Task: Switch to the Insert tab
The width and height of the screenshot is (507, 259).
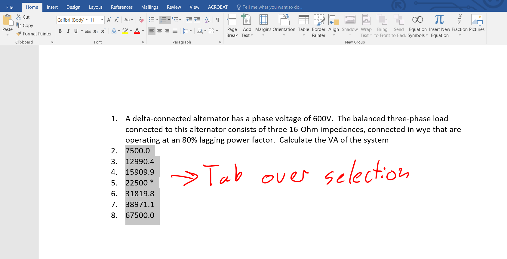Action: click(x=52, y=7)
